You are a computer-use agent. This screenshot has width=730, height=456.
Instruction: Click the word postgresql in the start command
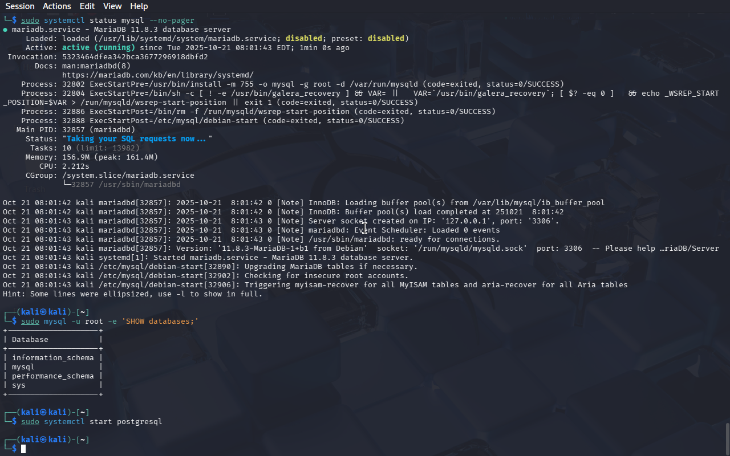pos(139,422)
